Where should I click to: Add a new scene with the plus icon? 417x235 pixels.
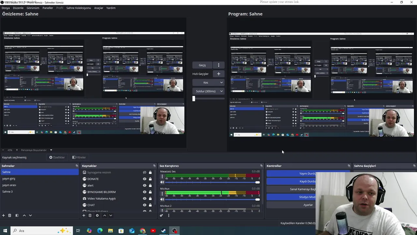[x=4, y=215]
